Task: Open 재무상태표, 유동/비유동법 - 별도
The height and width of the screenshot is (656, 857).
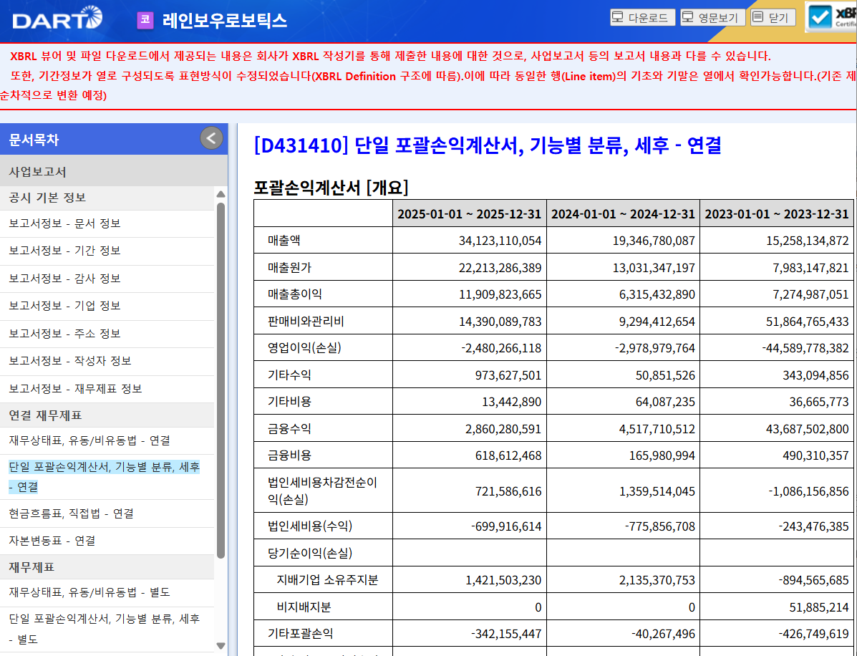Action: 89,592
